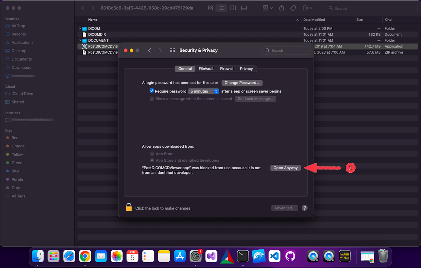Click the Security & Privacy search field
The image size is (421, 268).
click(286, 50)
